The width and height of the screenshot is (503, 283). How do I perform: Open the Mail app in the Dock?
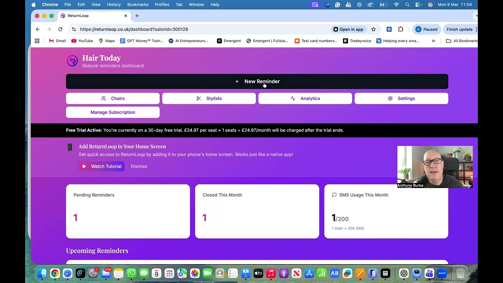(x=106, y=273)
